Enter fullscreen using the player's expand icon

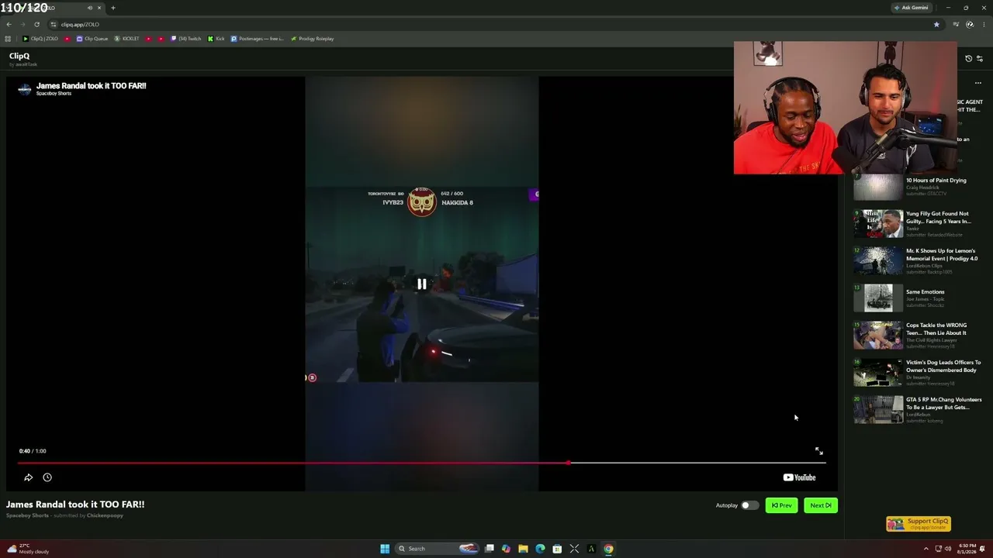818,451
